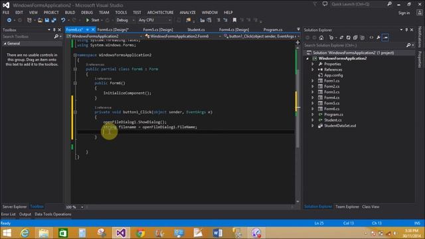Select Form6.cs in Solution Explorer
The width and height of the screenshot is (425, 239).
coord(332,109)
